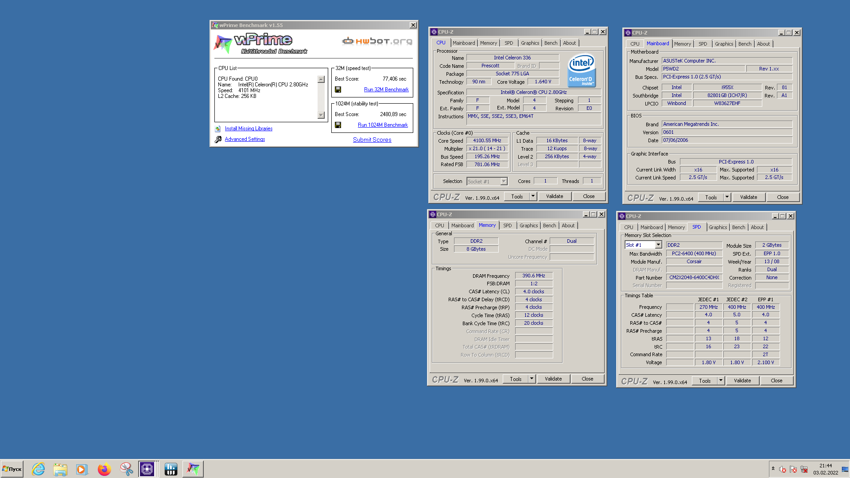Open Tools dropdown arrow in CPU tab window
850x478 pixels.
coord(533,196)
